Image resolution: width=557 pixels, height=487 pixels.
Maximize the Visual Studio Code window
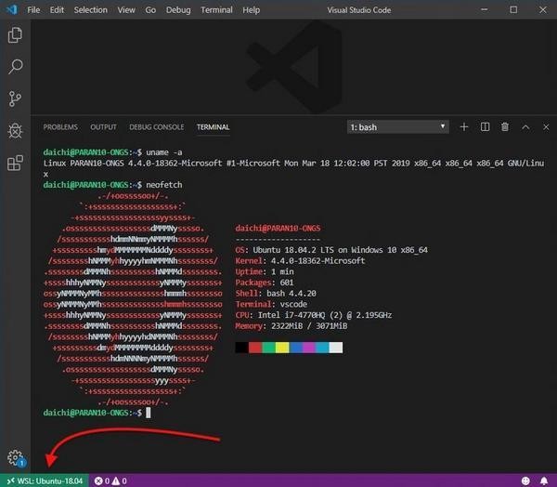coord(513,10)
